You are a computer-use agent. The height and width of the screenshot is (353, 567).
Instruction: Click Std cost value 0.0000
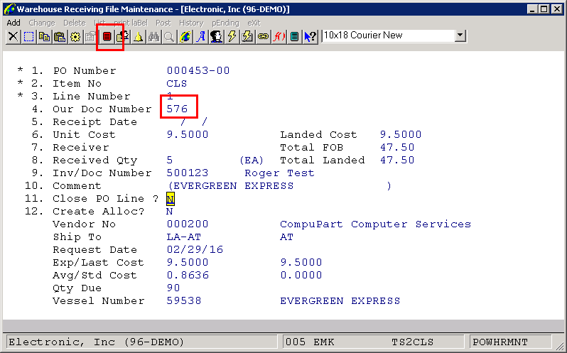(x=301, y=276)
